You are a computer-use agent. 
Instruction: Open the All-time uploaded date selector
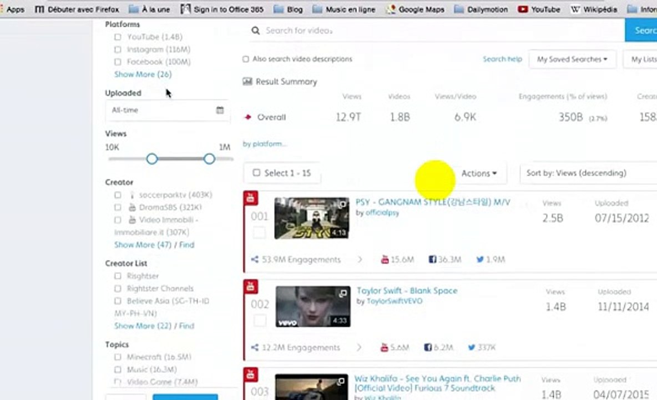[x=168, y=110]
